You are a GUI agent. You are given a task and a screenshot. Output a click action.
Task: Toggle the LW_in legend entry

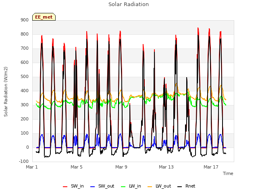tap(131, 186)
